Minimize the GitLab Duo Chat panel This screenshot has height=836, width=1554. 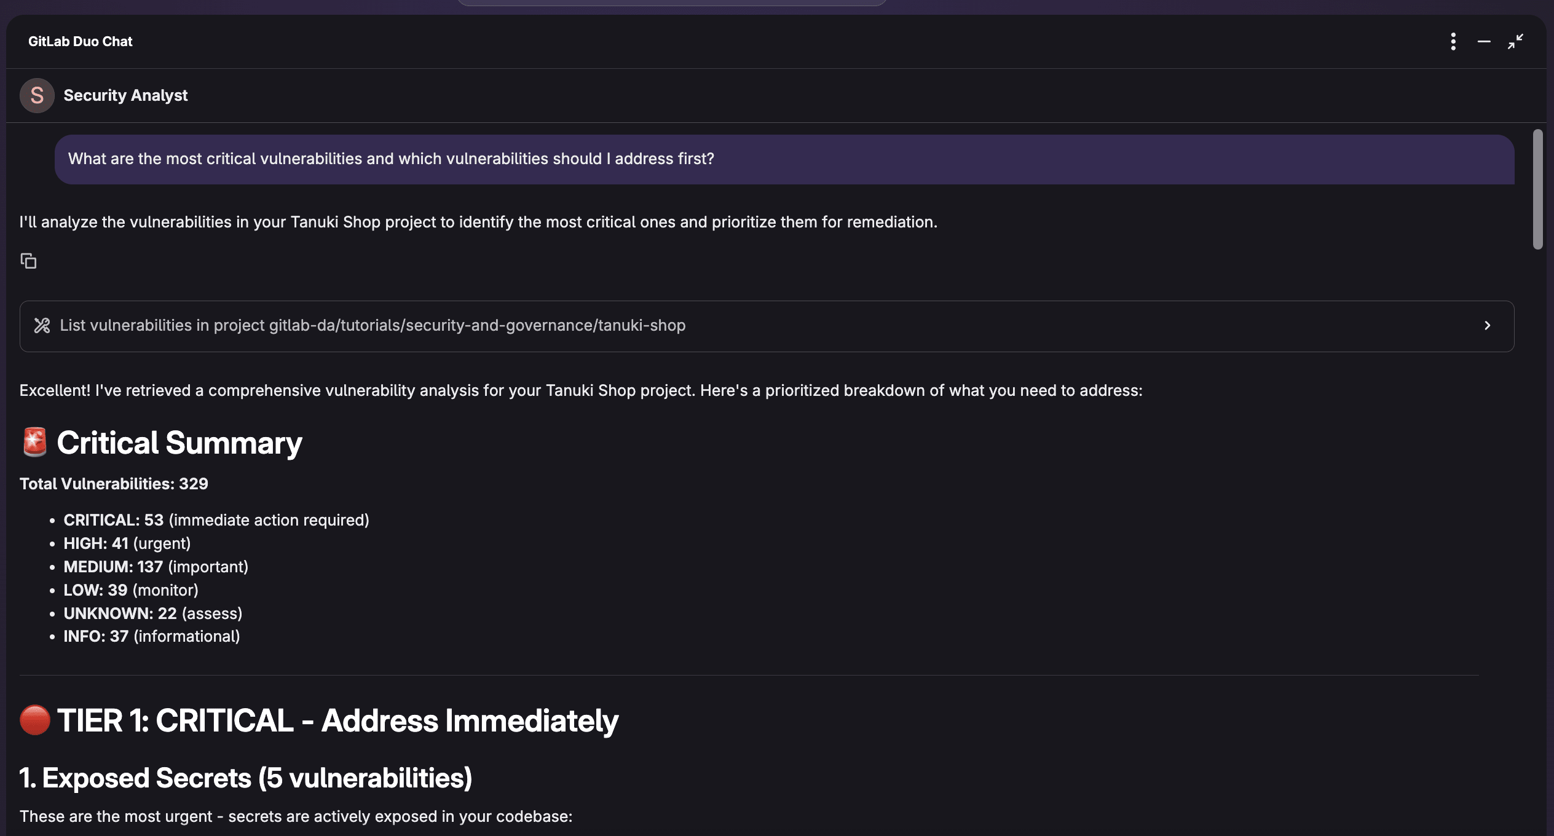[x=1484, y=42]
